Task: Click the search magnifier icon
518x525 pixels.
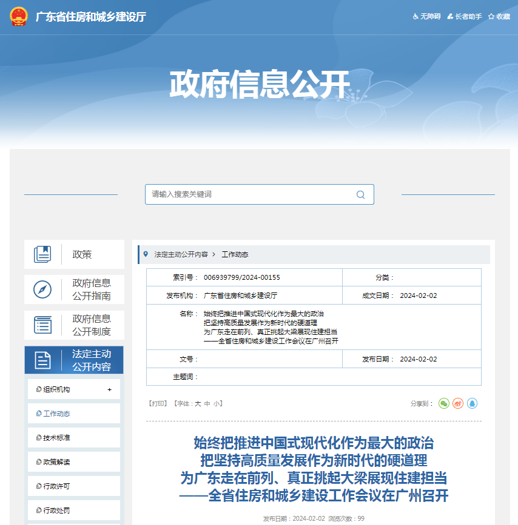Action: 360,194
